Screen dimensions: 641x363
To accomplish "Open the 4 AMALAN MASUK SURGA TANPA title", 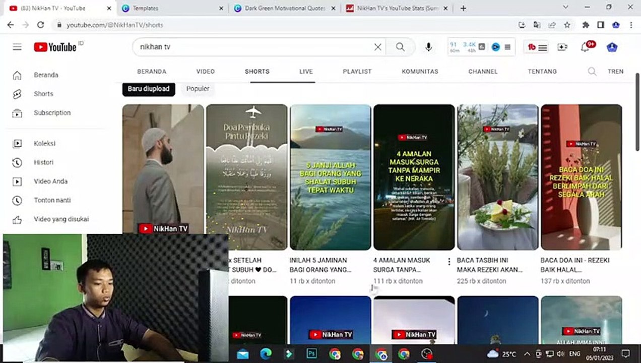I will (x=402, y=265).
